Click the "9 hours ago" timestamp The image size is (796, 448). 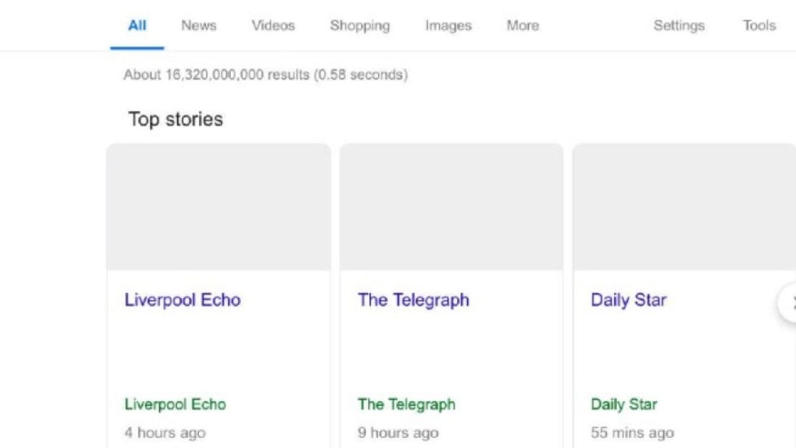[x=398, y=433]
